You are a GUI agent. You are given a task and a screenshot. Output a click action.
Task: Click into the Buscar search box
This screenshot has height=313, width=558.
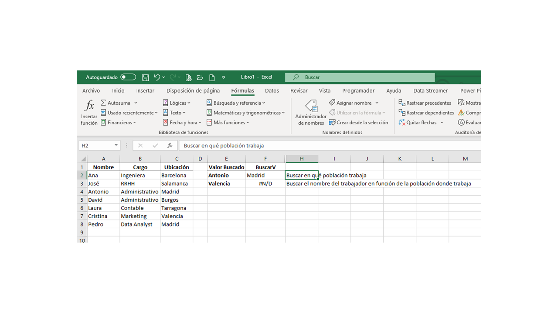pos(360,77)
